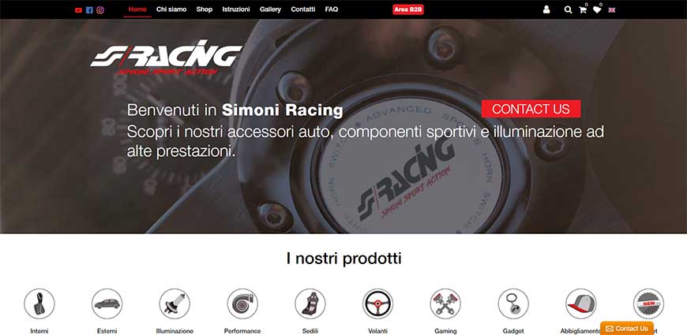Open the YouTube social icon

[78, 10]
